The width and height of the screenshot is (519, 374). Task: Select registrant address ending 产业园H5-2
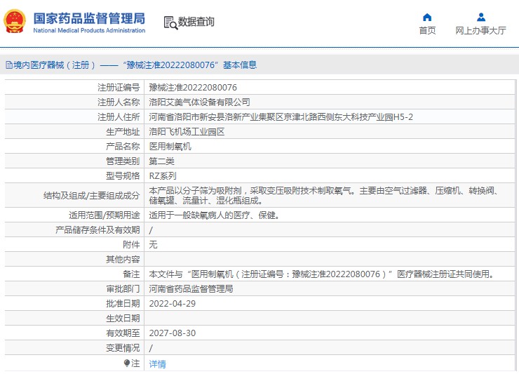pyautogui.click(x=281, y=117)
